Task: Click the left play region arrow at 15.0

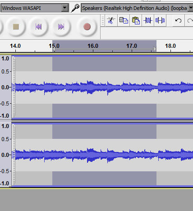Action: (54, 49)
